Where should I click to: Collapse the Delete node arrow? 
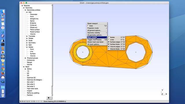pos(27,47)
